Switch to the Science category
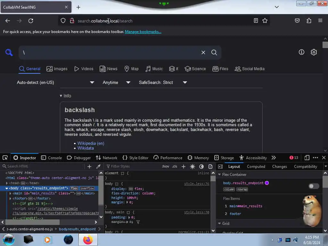 [195, 69]
